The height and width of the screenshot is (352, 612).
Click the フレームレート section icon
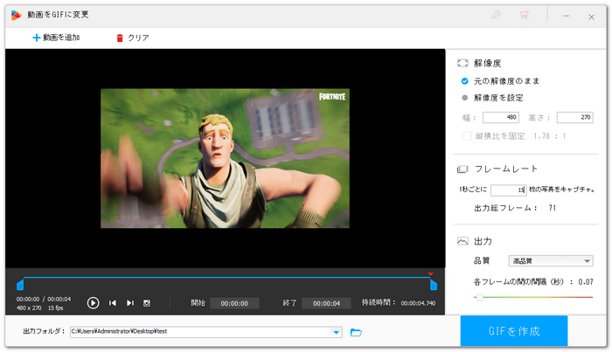(462, 169)
